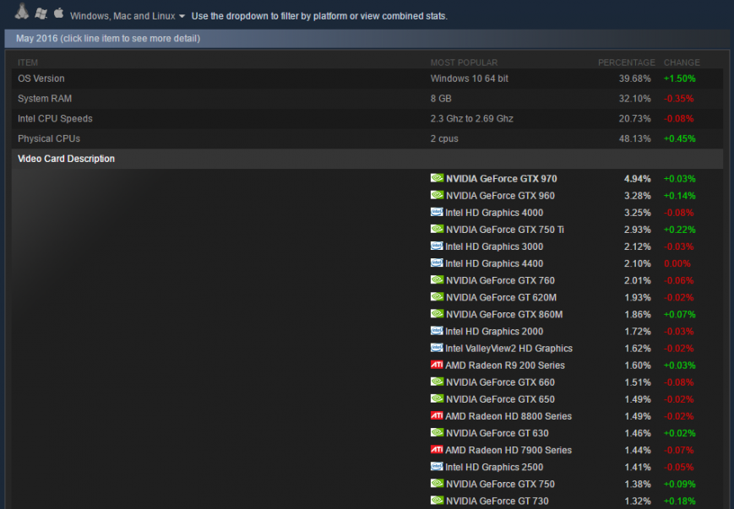Click the Windows flag platform icon
Viewport: 734px width, 509px height.
coord(41,14)
